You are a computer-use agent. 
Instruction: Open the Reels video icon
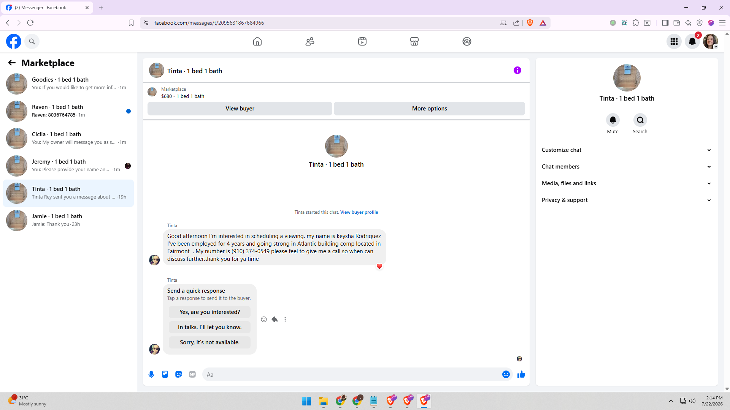tap(362, 41)
